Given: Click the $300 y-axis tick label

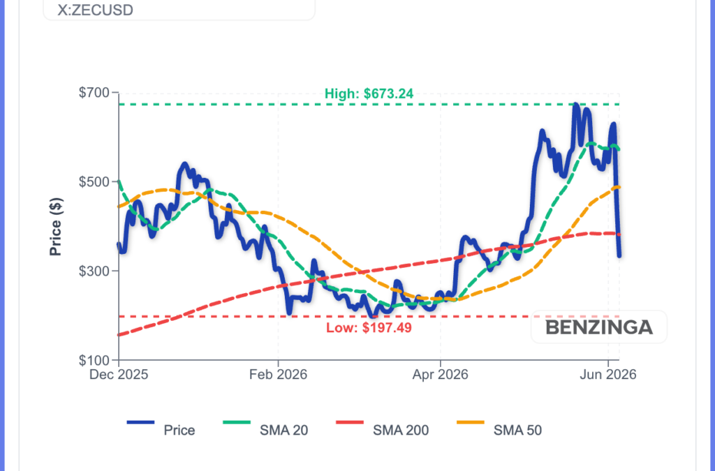Looking at the screenshot, I should click(x=94, y=271).
